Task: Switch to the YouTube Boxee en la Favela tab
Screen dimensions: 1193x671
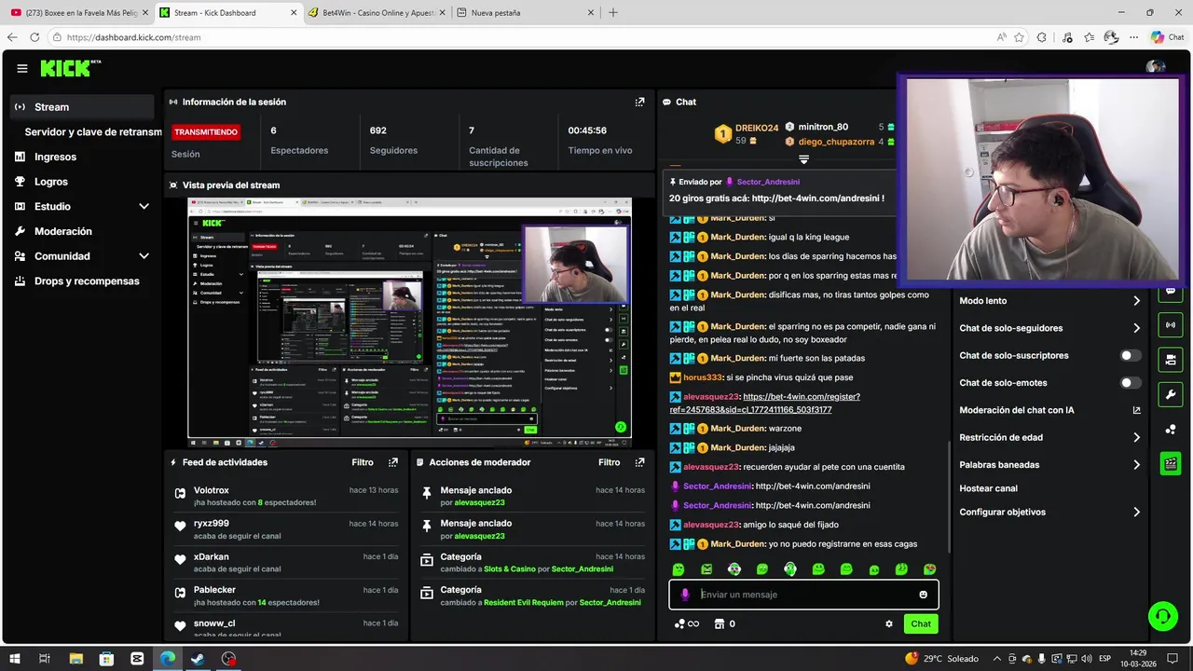Action: pos(78,13)
